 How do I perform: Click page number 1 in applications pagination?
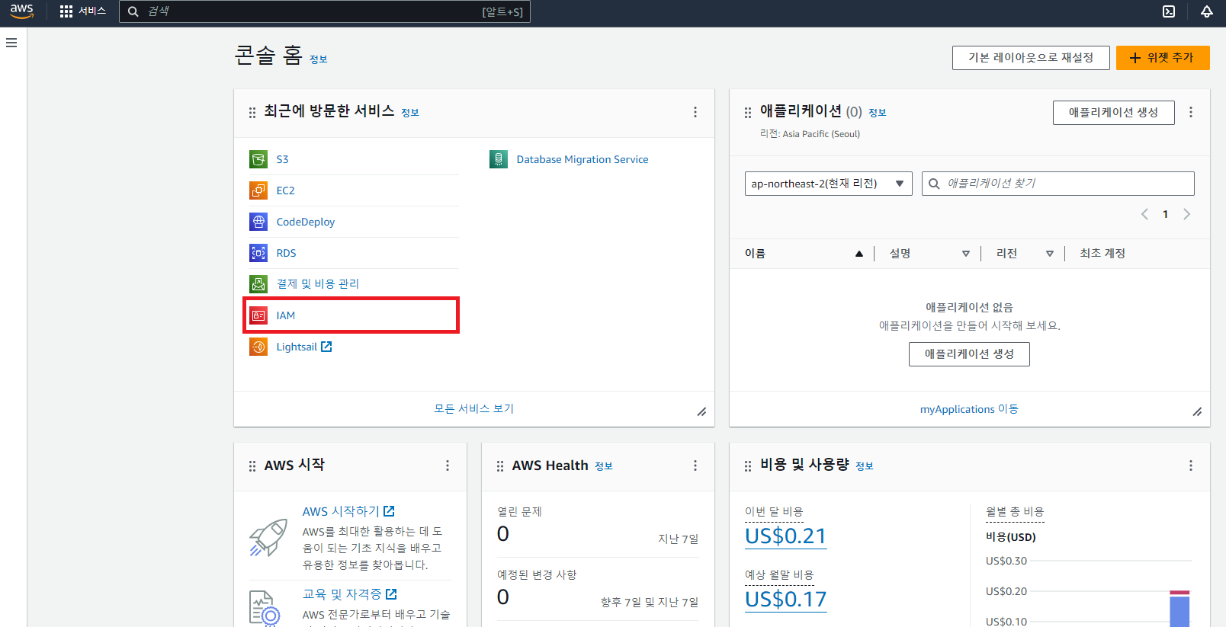pyautogui.click(x=1165, y=214)
